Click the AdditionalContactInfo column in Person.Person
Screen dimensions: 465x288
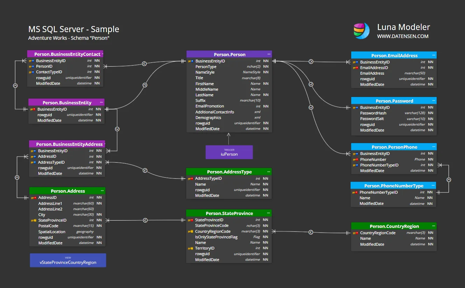point(229,112)
